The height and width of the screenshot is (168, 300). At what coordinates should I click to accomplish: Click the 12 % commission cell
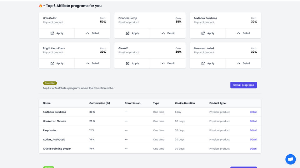92,130
